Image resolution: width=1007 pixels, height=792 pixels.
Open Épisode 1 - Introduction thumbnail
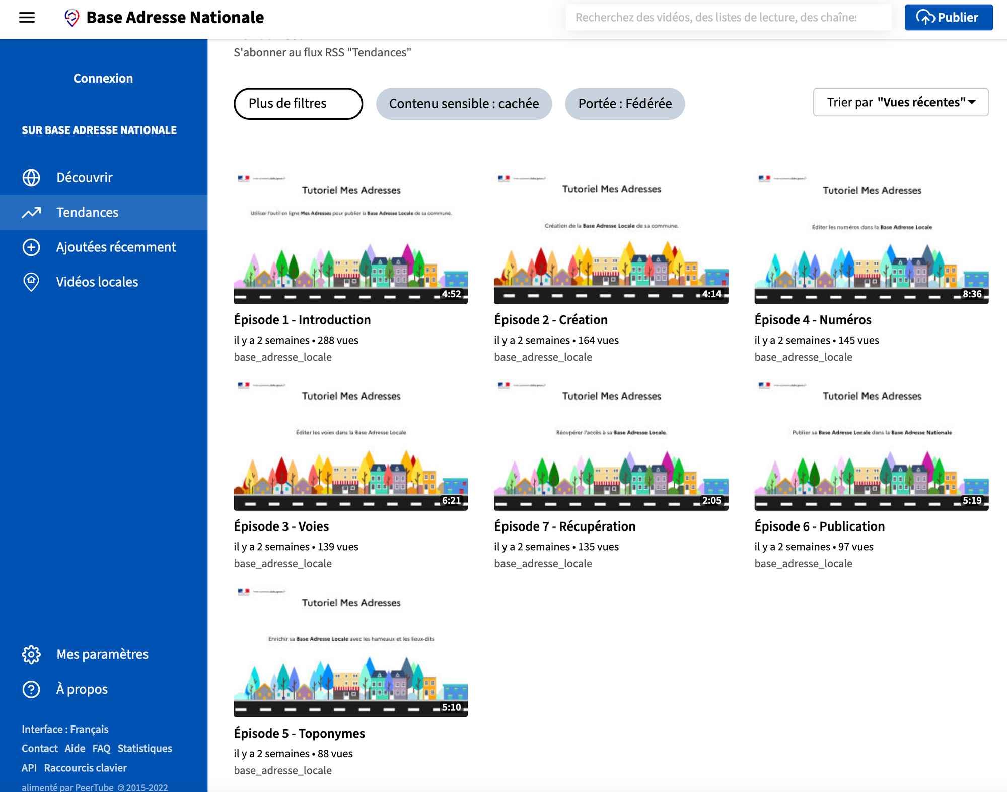click(350, 238)
